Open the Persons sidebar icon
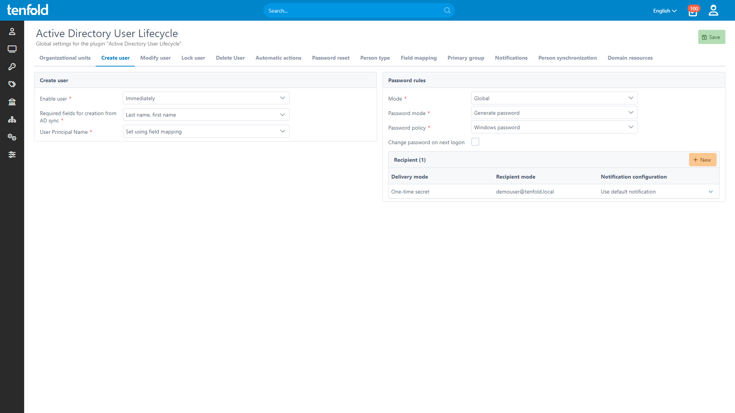 (12, 31)
